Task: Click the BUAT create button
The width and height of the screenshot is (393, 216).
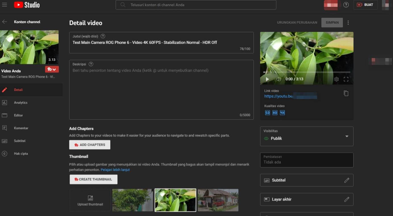Action: pyautogui.click(x=365, y=5)
